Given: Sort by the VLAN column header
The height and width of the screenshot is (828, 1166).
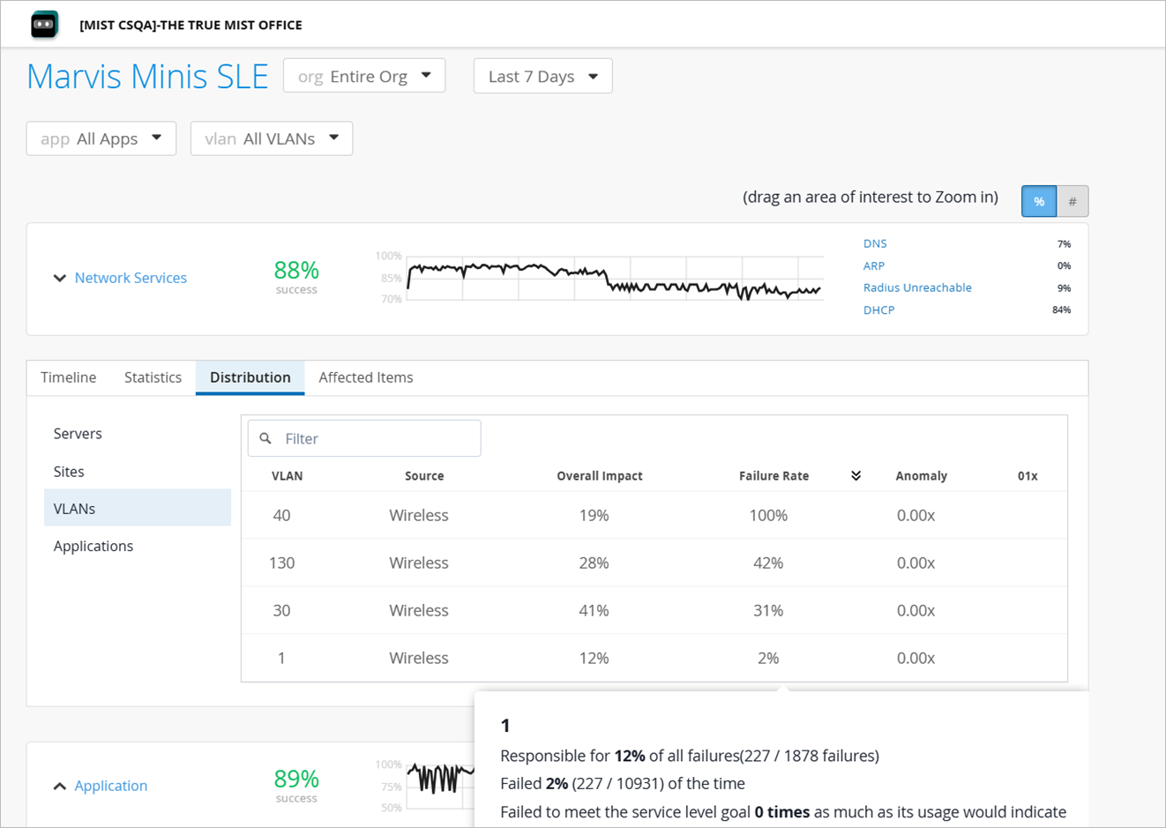Looking at the screenshot, I should (287, 475).
